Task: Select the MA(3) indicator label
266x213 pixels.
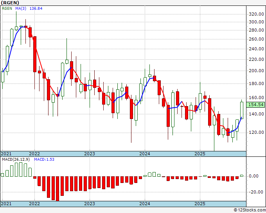Action: pyautogui.click(x=21, y=9)
